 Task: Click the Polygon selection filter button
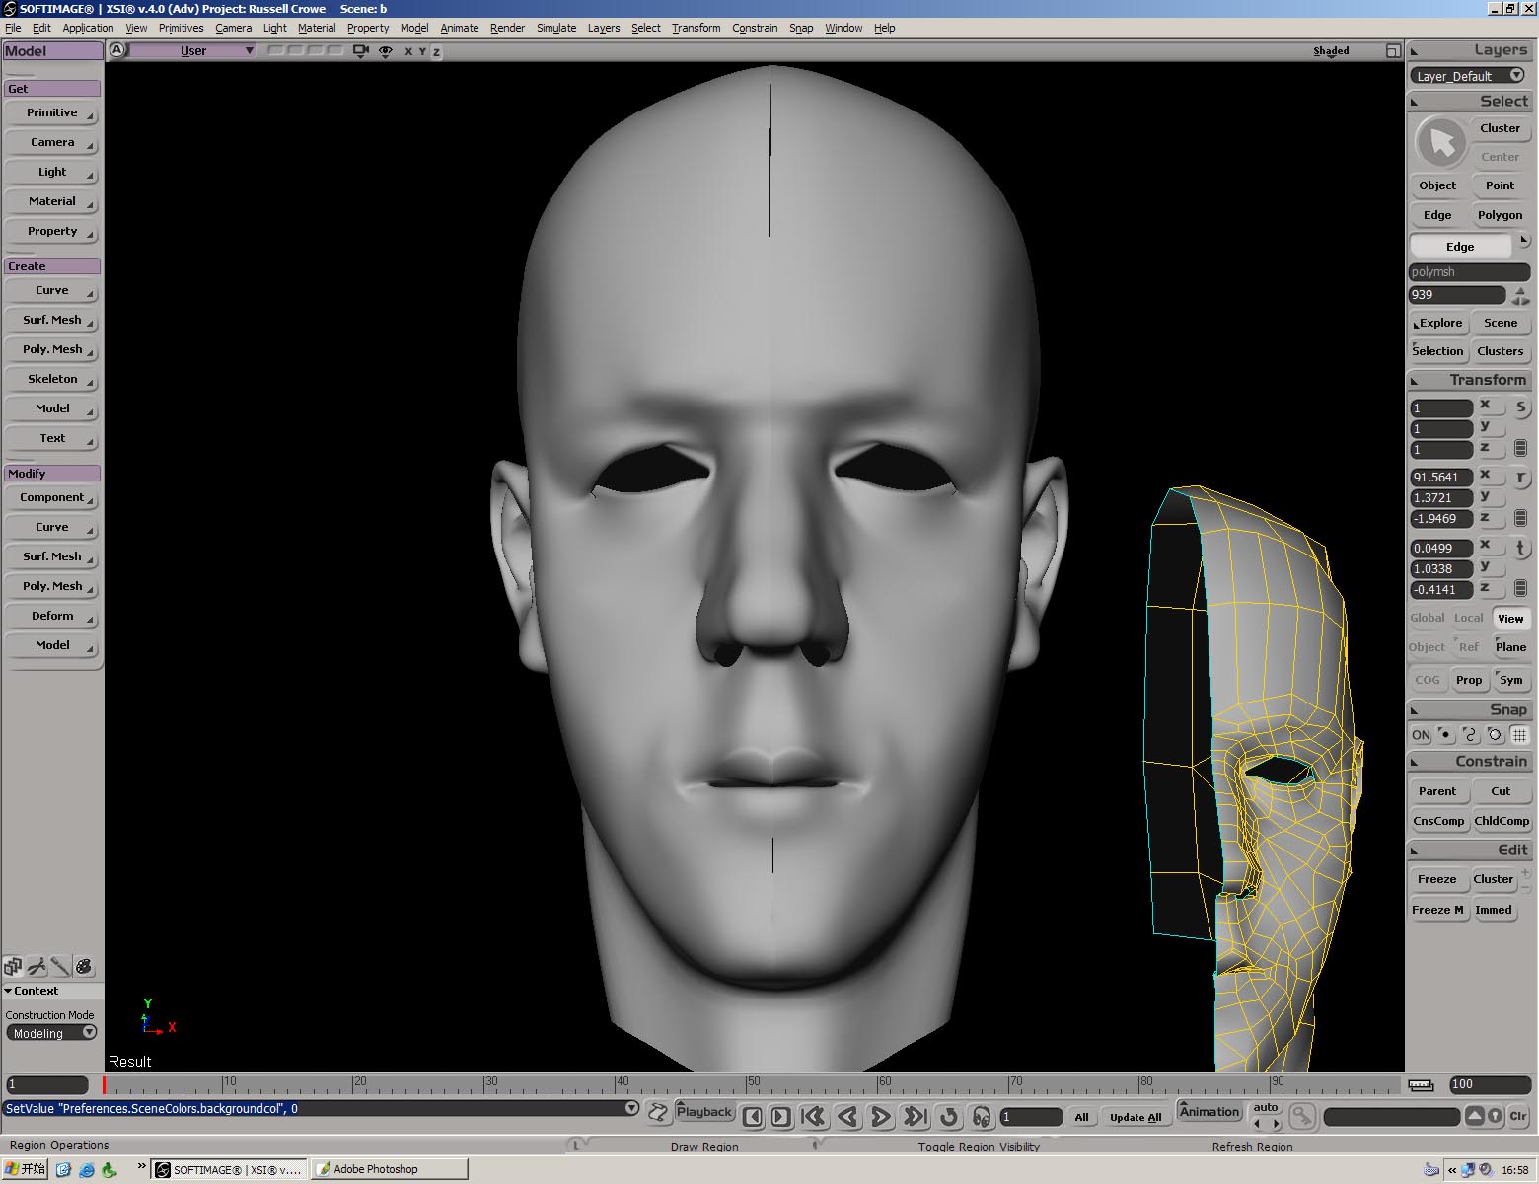coord(1500,215)
